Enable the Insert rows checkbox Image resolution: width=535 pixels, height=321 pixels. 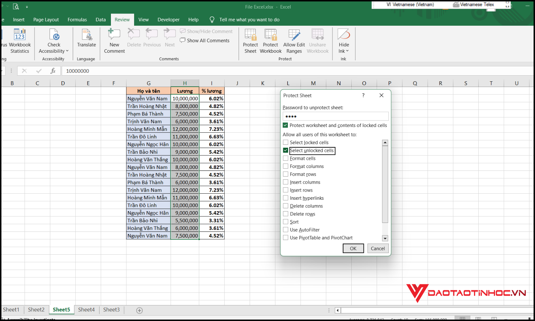pos(286,190)
